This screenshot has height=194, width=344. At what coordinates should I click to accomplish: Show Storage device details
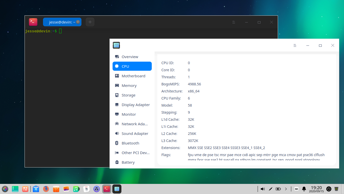point(132,95)
